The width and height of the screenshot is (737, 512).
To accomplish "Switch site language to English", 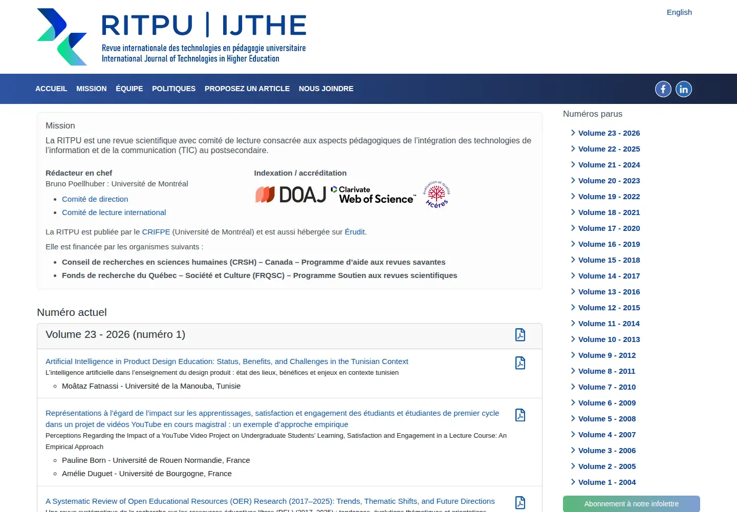I will (x=679, y=12).
